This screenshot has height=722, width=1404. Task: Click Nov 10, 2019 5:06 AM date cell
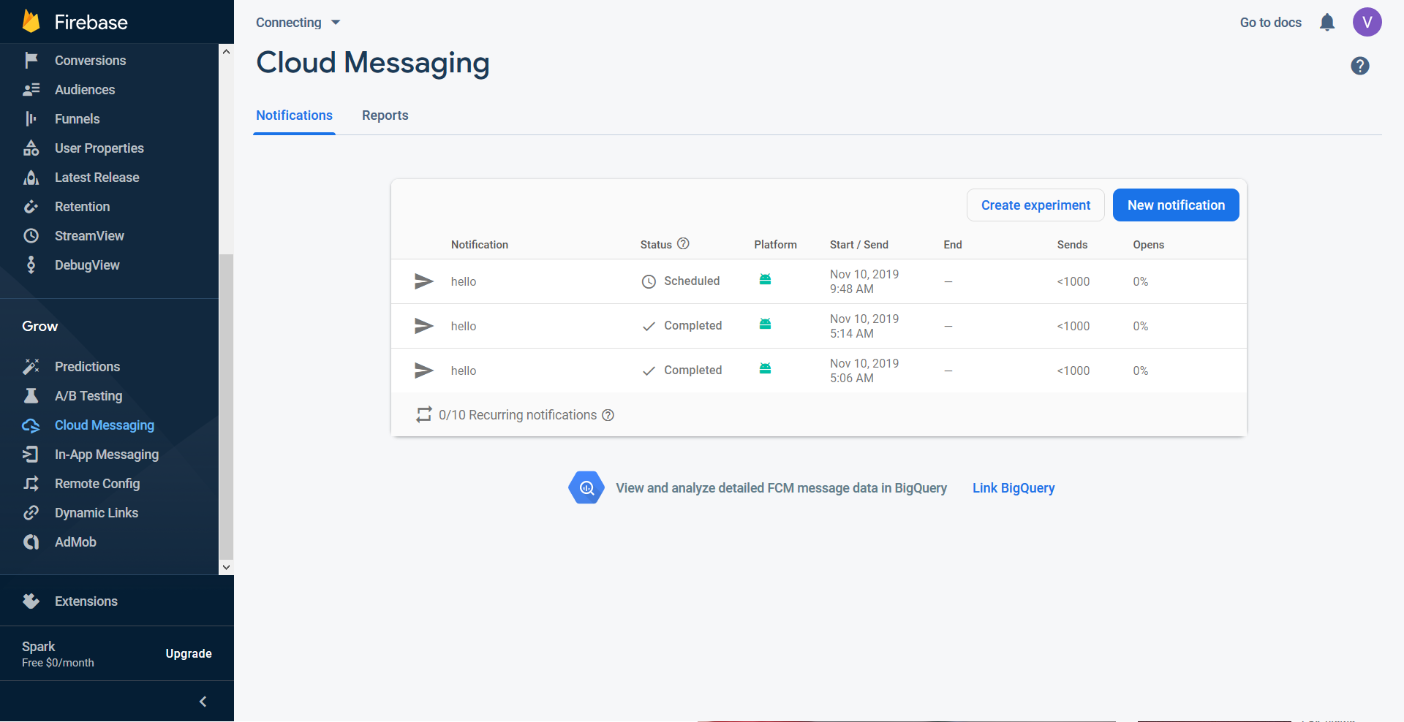(x=864, y=370)
